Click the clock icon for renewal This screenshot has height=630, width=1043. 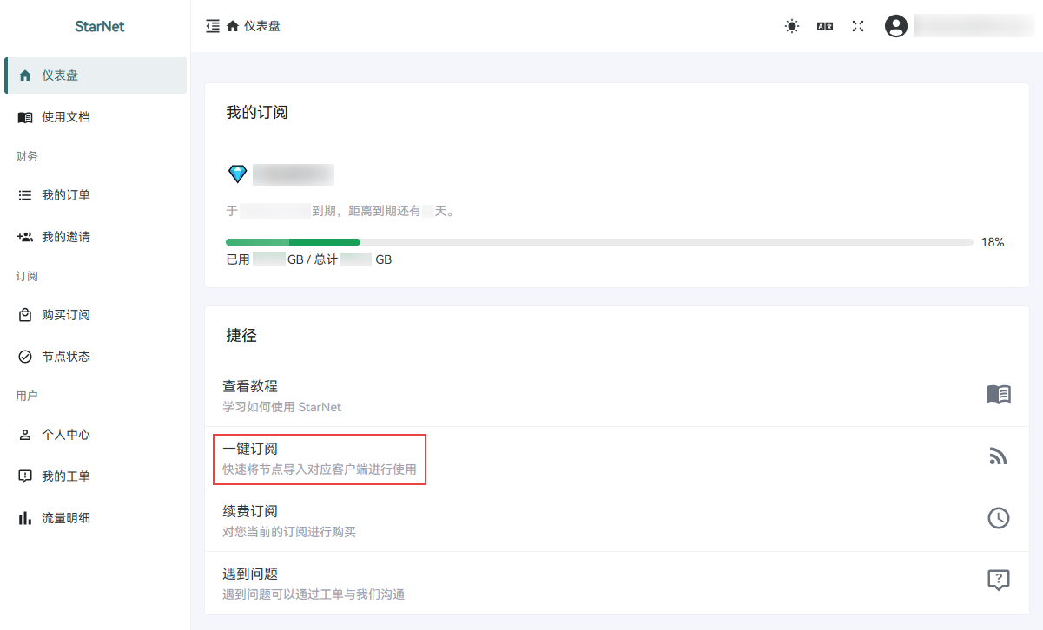point(998,518)
